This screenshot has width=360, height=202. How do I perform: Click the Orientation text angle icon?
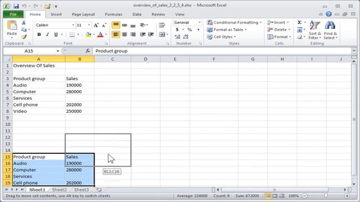(x=143, y=25)
